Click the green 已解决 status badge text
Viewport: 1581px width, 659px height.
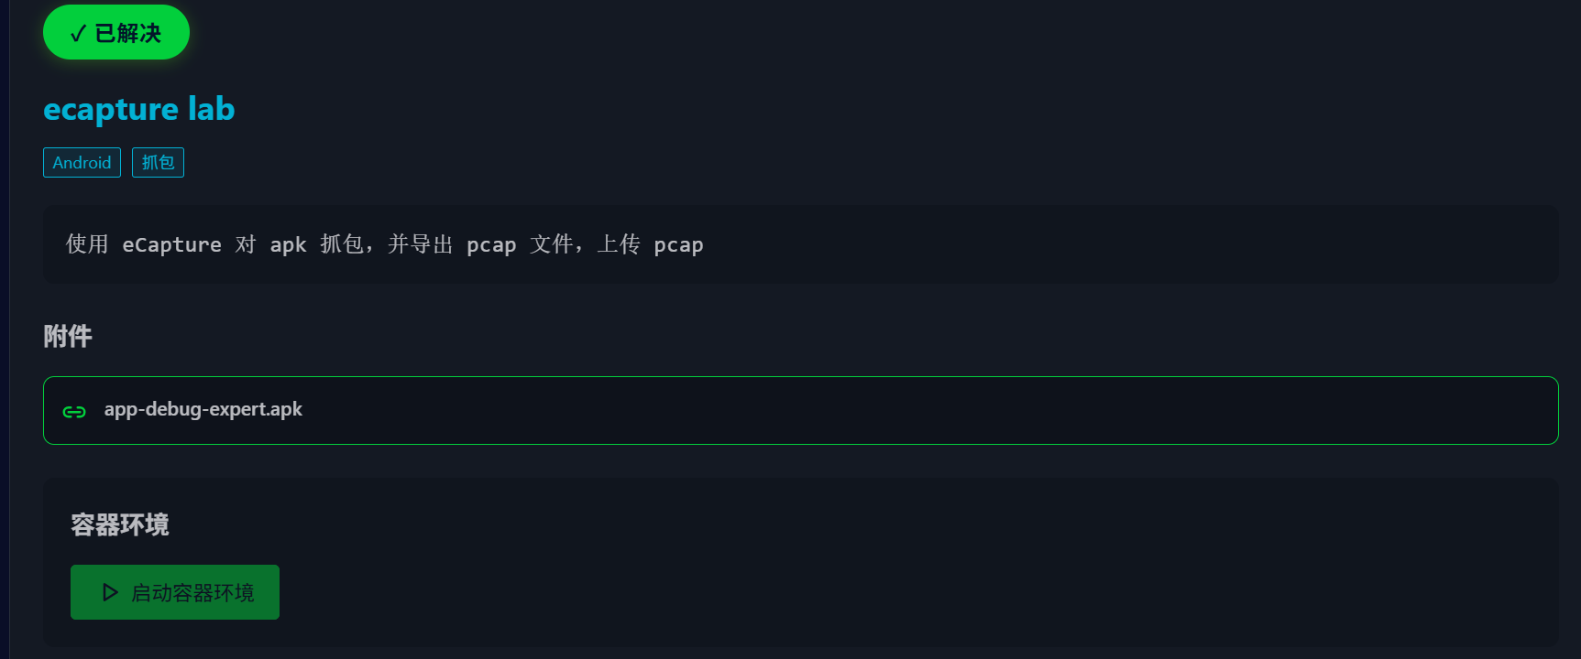[x=128, y=34]
